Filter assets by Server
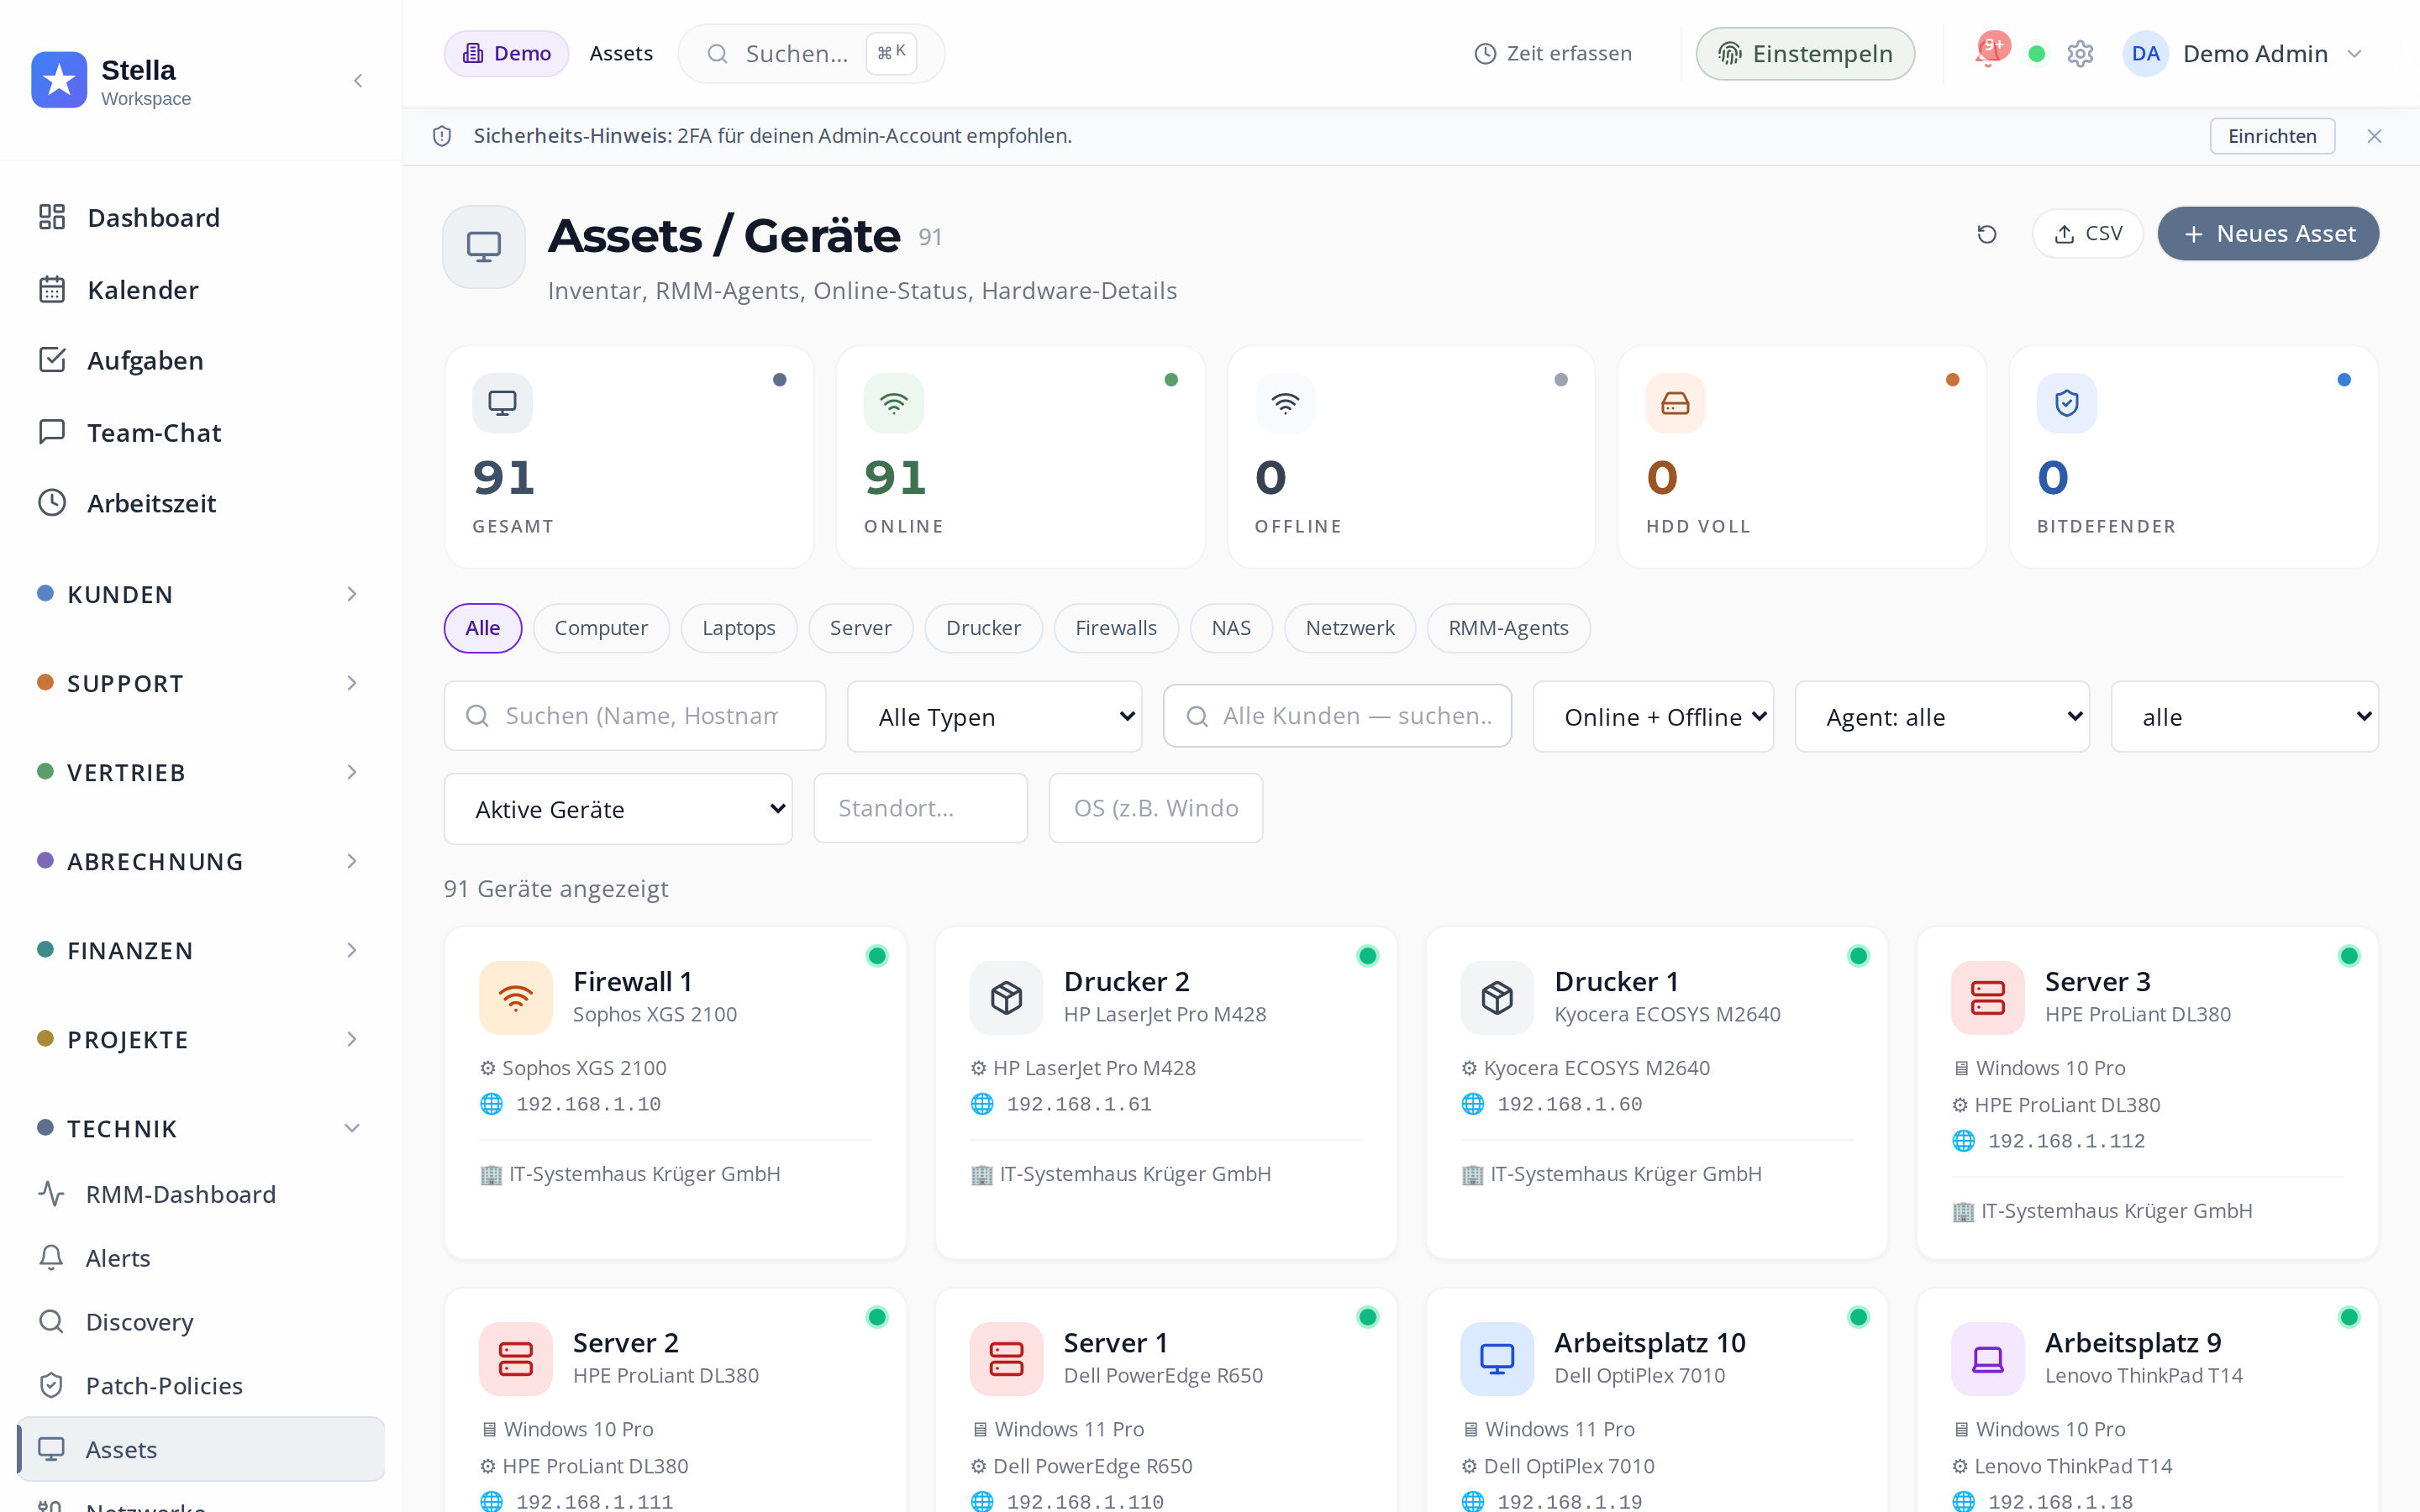 click(x=861, y=628)
